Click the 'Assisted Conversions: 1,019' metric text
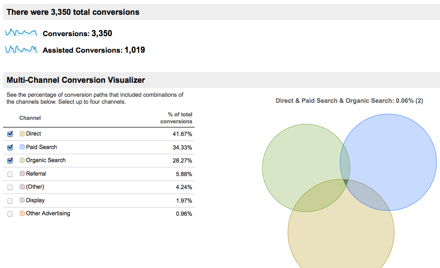 pyautogui.click(x=94, y=50)
